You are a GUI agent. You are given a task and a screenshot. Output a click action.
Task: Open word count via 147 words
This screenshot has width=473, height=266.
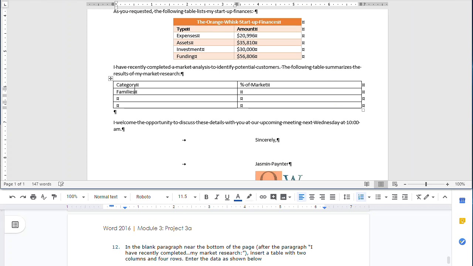tap(41, 184)
